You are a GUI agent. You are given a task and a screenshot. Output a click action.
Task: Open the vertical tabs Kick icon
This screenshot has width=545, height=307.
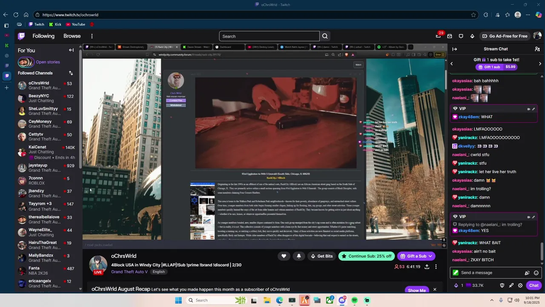[x=6, y=45]
